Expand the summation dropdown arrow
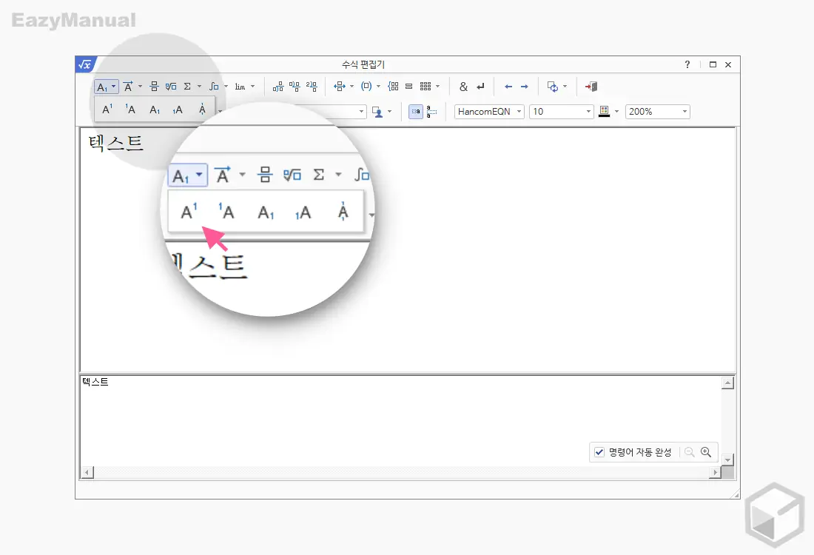814x555 pixels. pyautogui.click(x=199, y=87)
